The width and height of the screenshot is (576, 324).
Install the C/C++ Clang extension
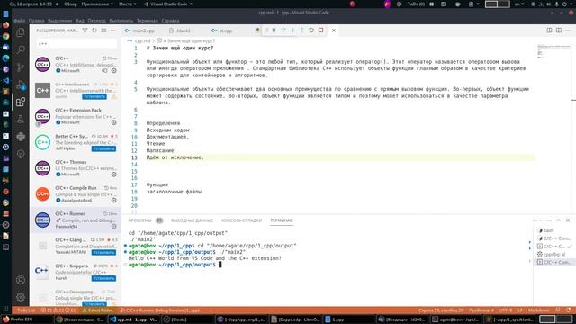(x=103, y=252)
